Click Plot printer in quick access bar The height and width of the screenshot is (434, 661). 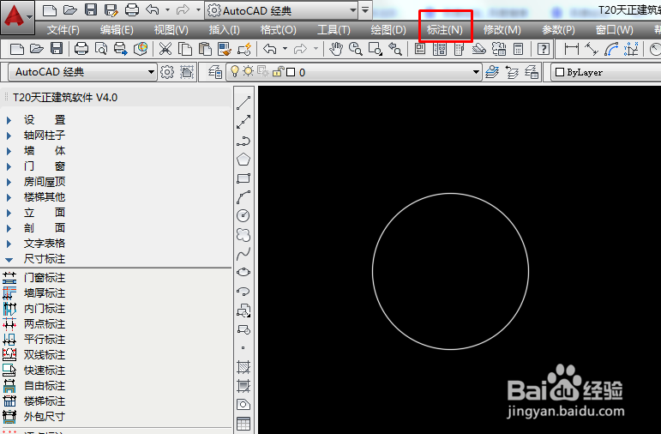point(132,10)
